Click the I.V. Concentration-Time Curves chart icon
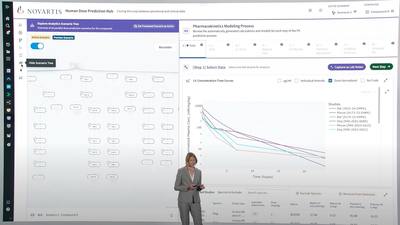Screen dimensions: 400x225 (x=188, y=81)
